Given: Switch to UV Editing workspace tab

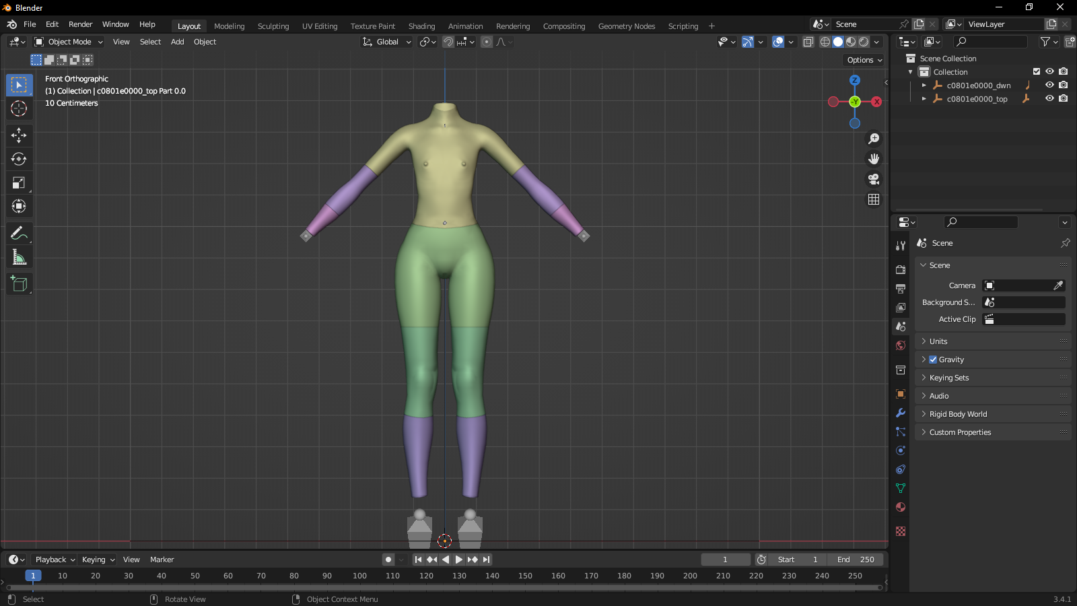Looking at the screenshot, I should point(320,26).
